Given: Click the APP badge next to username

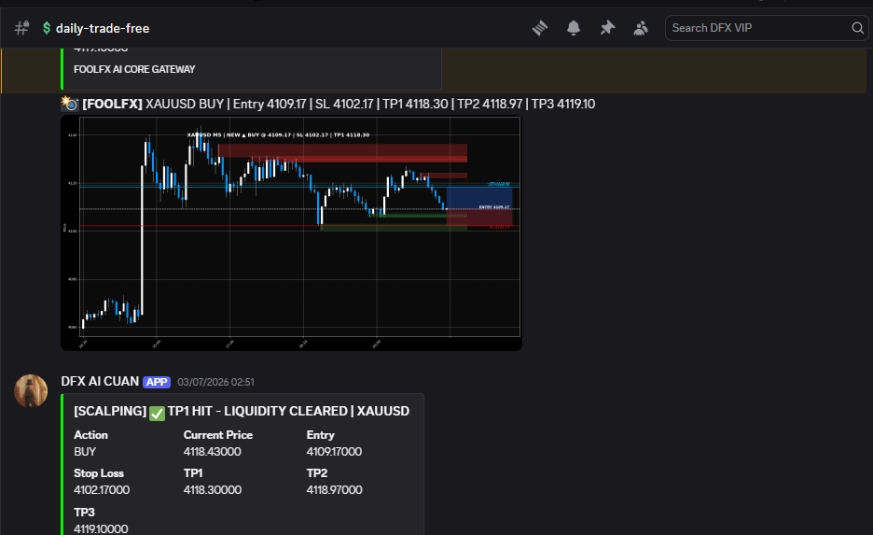Looking at the screenshot, I should [157, 382].
